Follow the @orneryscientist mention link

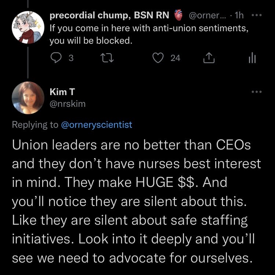coord(96,124)
